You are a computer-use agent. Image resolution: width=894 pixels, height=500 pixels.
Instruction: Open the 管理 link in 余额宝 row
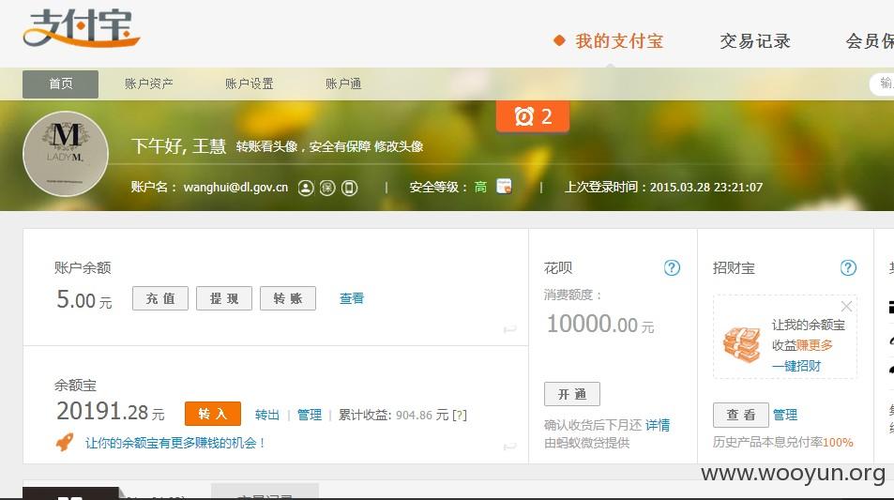(x=310, y=415)
